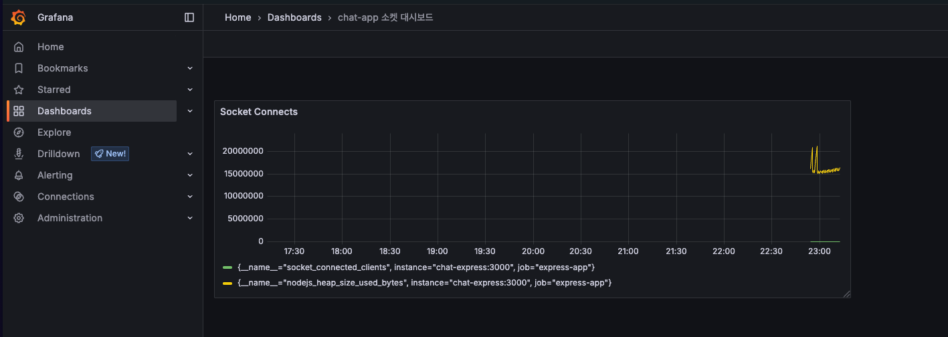
Task: Click the yellow nodejs_heap_size_used_bytes color swatch
Action: coord(227,283)
